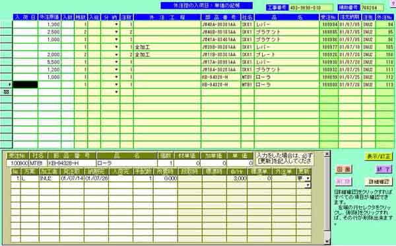
Task: Expand 分納 dropdown in the 1,300 レバー row
Action: [x=116, y=24]
